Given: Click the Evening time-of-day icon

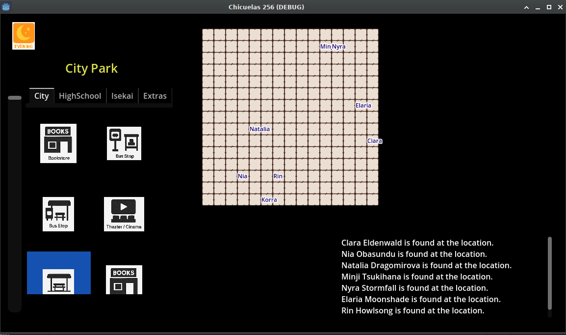Looking at the screenshot, I should pyautogui.click(x=24, y=36).
